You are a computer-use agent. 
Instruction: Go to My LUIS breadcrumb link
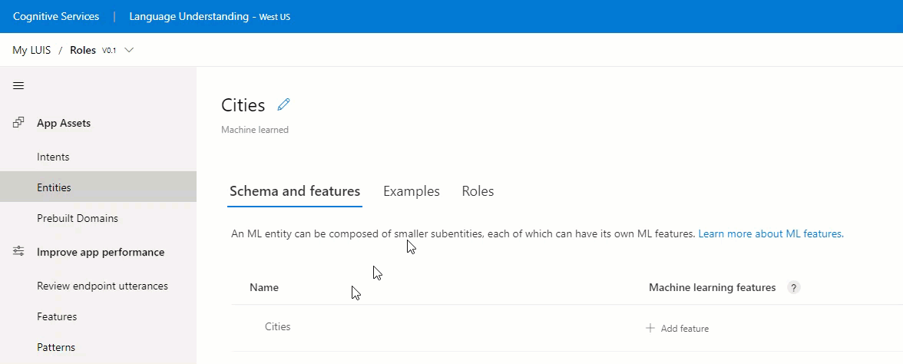click(31, 50)
